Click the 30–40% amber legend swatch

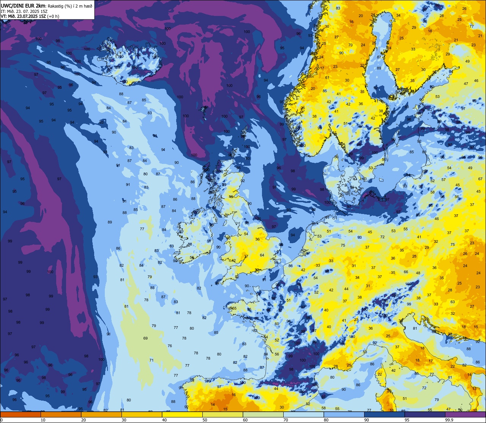click(142, 415)
